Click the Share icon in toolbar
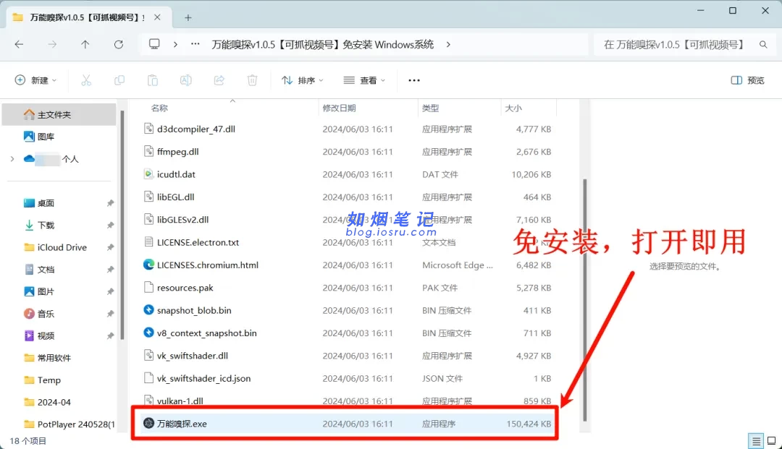782x449 pixels. [x=219, y=80]
